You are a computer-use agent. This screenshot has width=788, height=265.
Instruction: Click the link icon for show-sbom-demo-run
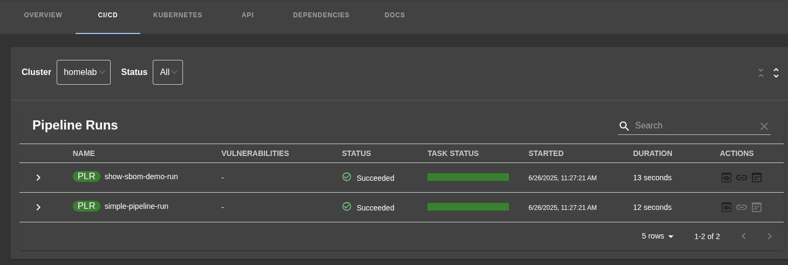[x=742, y=178]
